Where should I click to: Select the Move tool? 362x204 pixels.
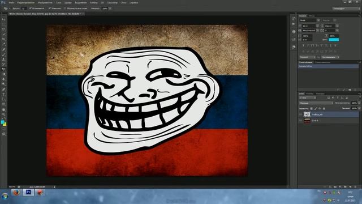[x=3, y=19]
